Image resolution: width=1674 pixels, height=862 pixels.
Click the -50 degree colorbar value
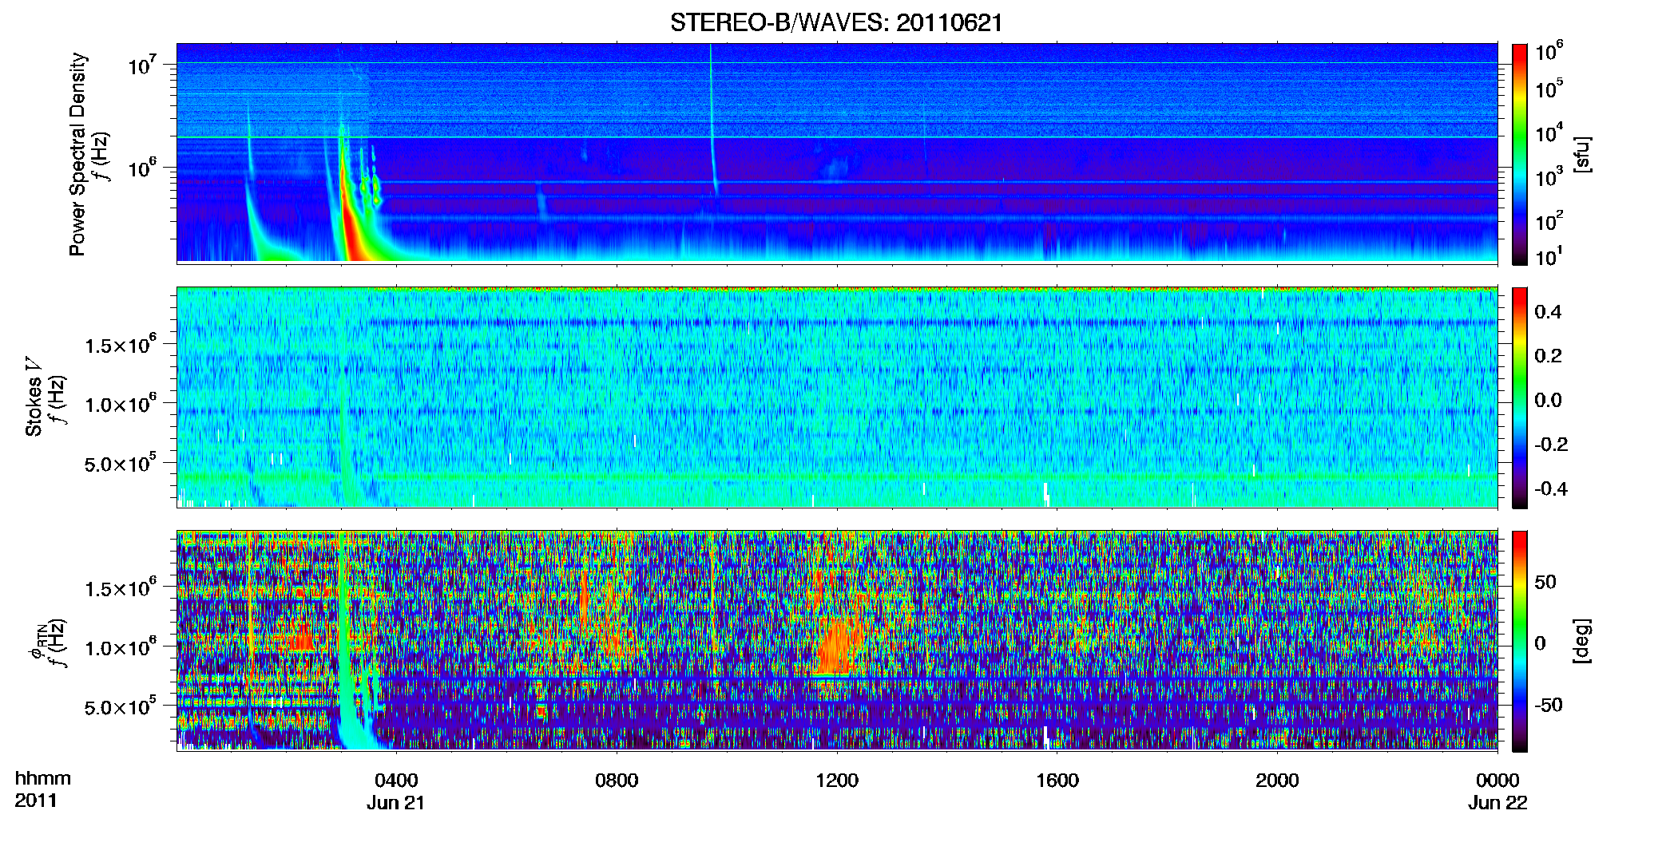point(1548,706)
